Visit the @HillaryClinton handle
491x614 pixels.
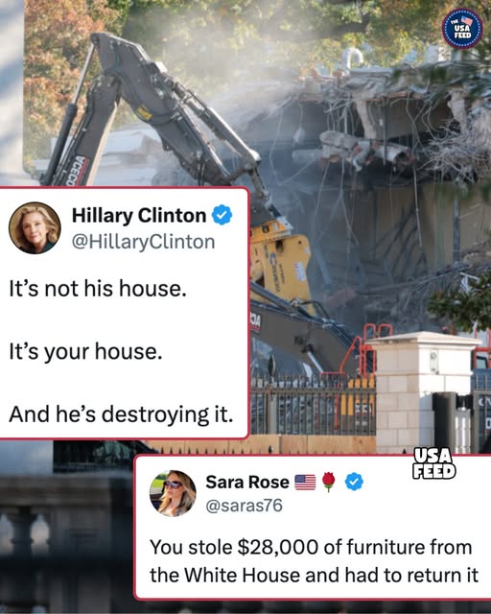point(143,242)
